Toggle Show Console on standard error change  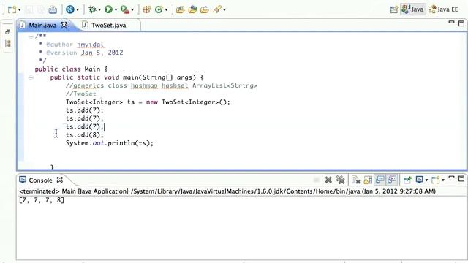tap(392, 180)
